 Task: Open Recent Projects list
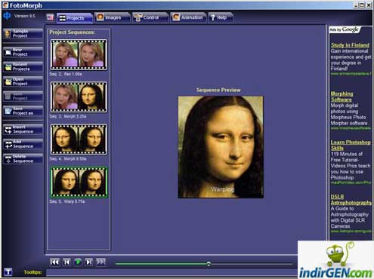click(x=23, y=67)
